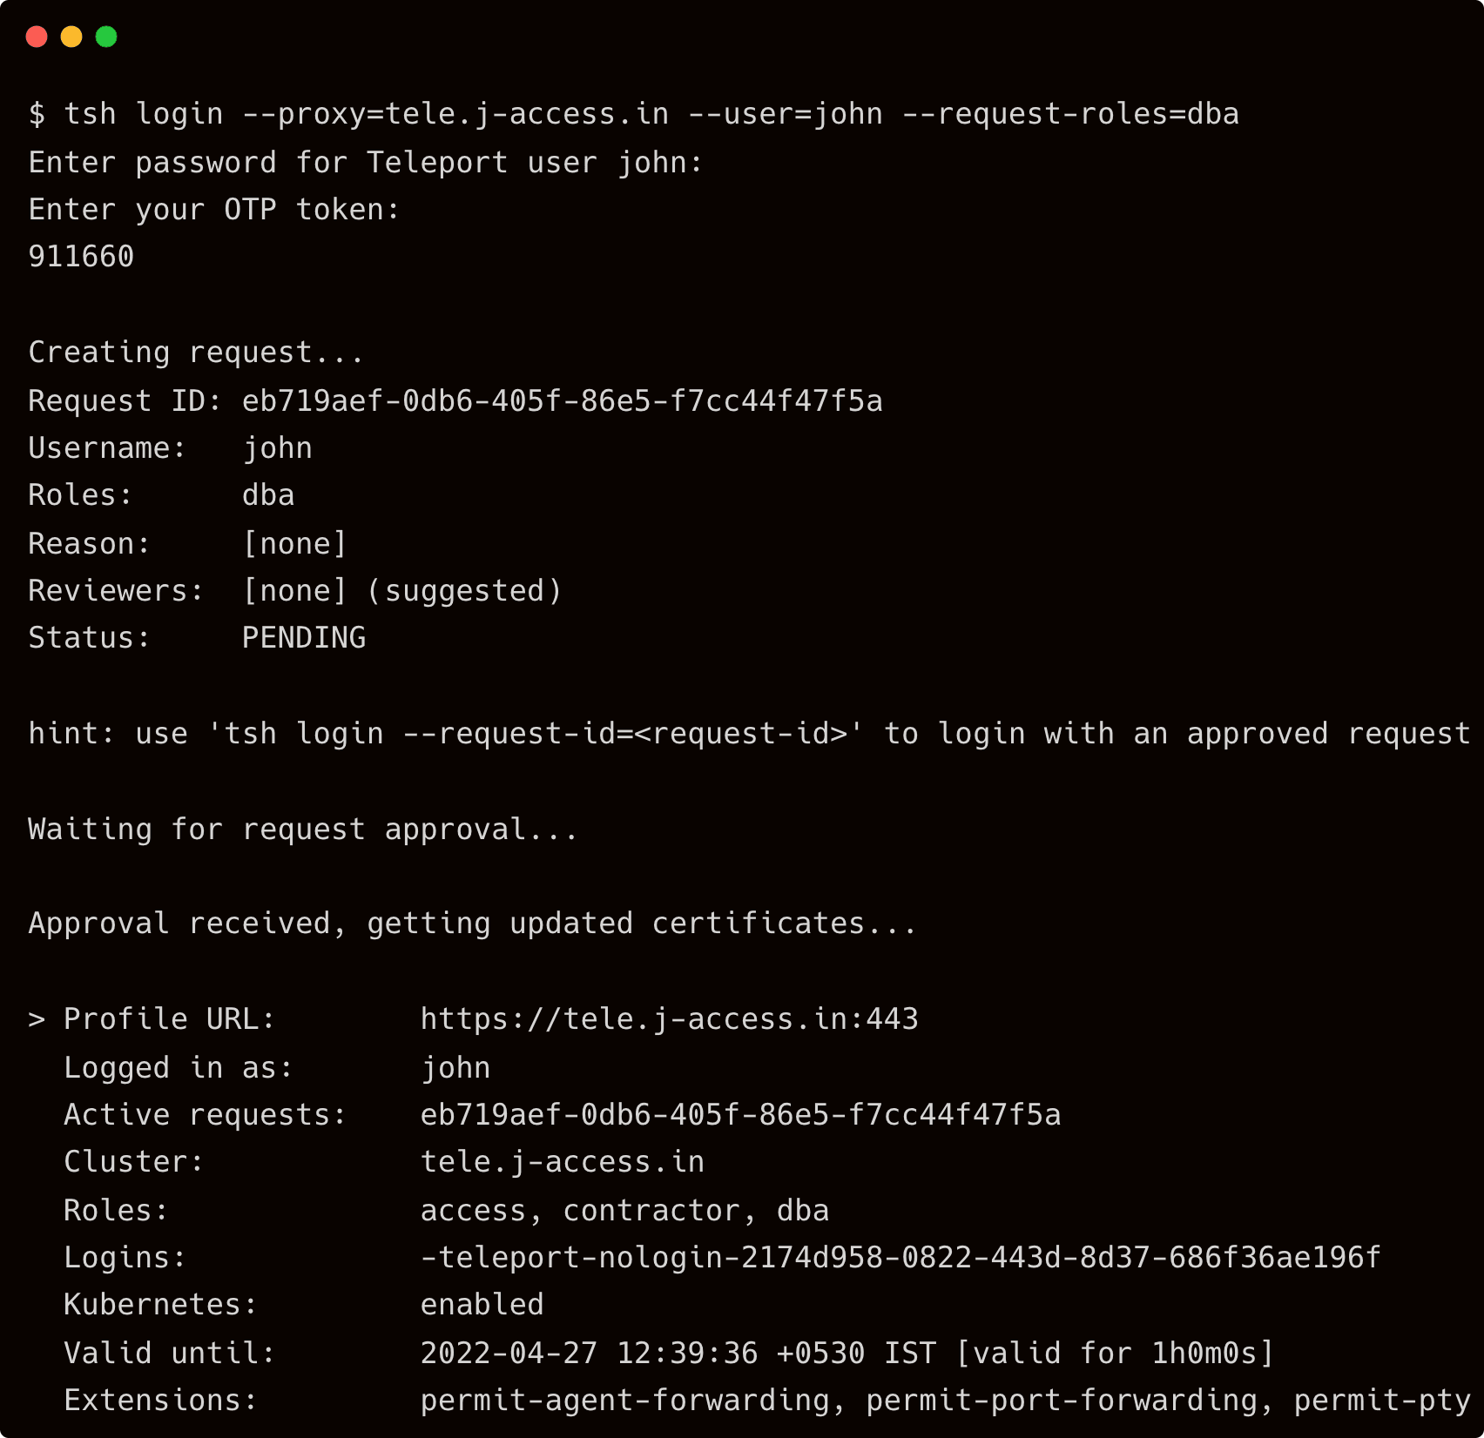1484x1438 pixels.
Task: Click the 'Extensions:' label
Action: (161, 1401)
